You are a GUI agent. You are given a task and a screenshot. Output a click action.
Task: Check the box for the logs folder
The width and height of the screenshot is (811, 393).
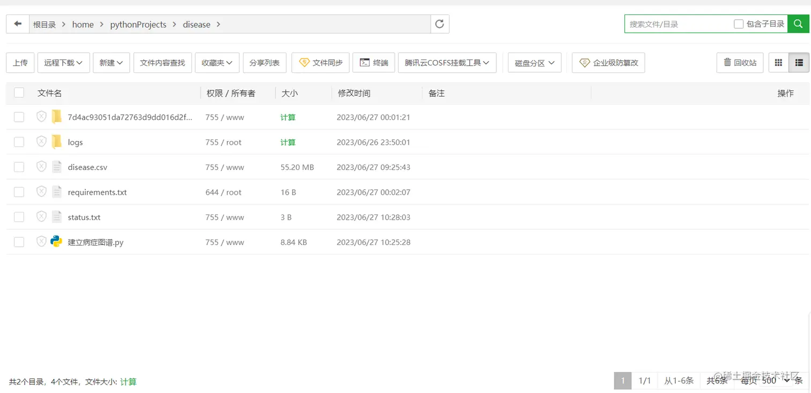(19, 142)
